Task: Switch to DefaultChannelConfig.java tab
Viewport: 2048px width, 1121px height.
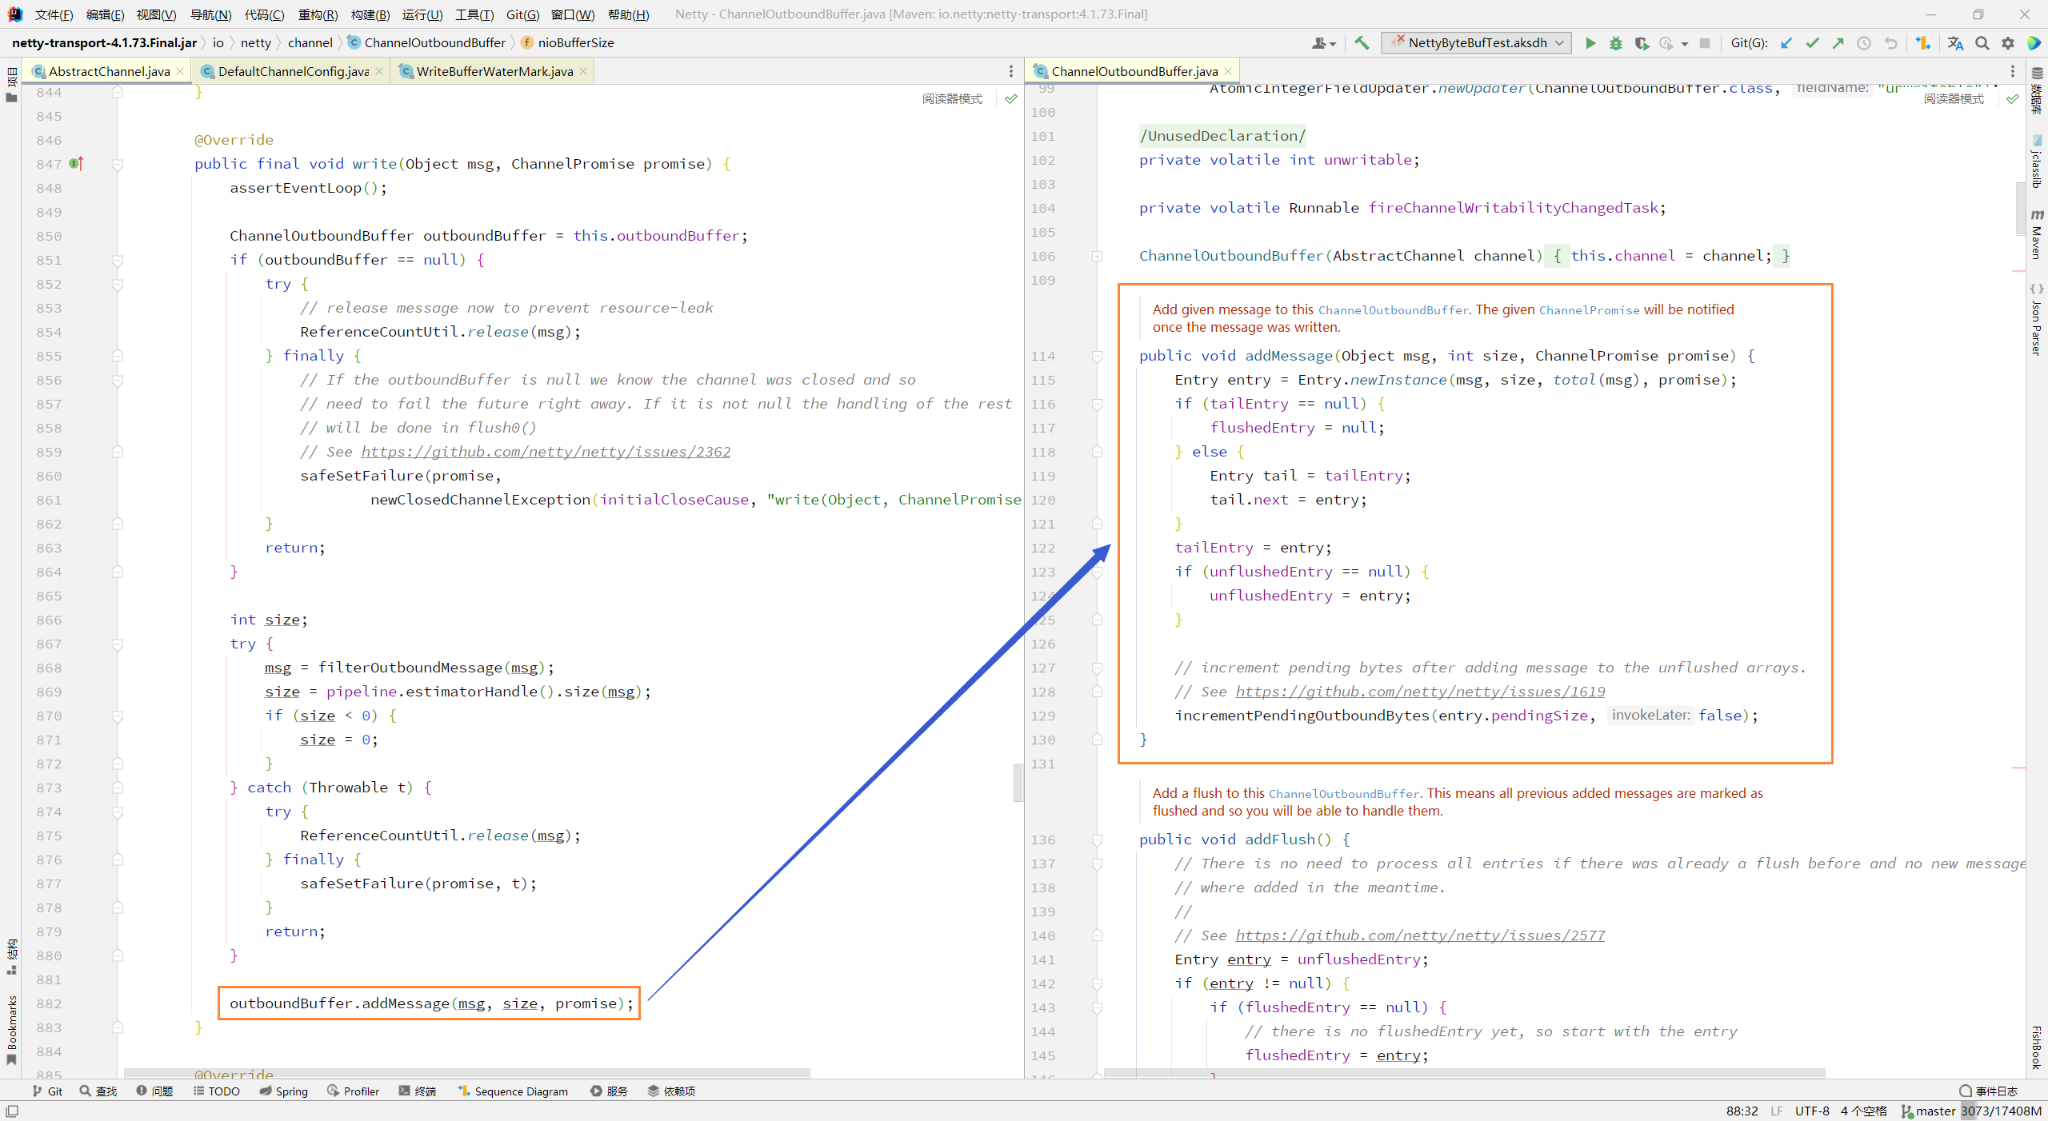Action: click(x=293, y=71)
